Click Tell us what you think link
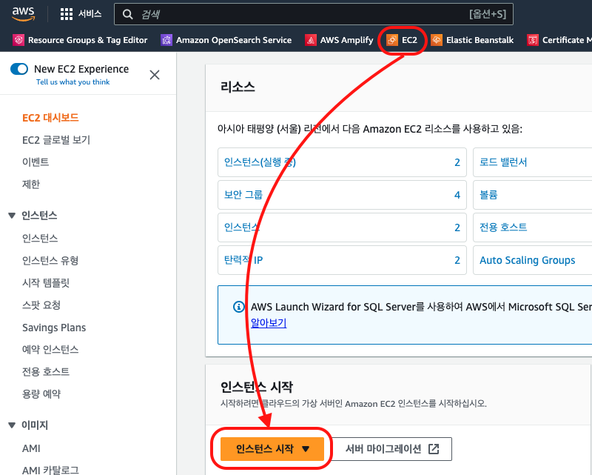The height and width of the screenshot is (475, 592). pos(73,82)
